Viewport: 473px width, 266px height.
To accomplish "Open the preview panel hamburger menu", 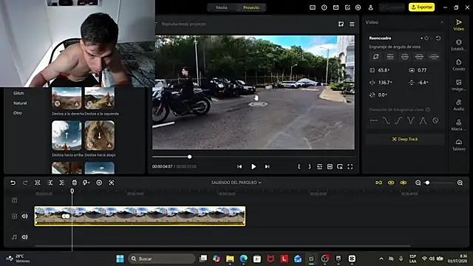I will 352,24.
